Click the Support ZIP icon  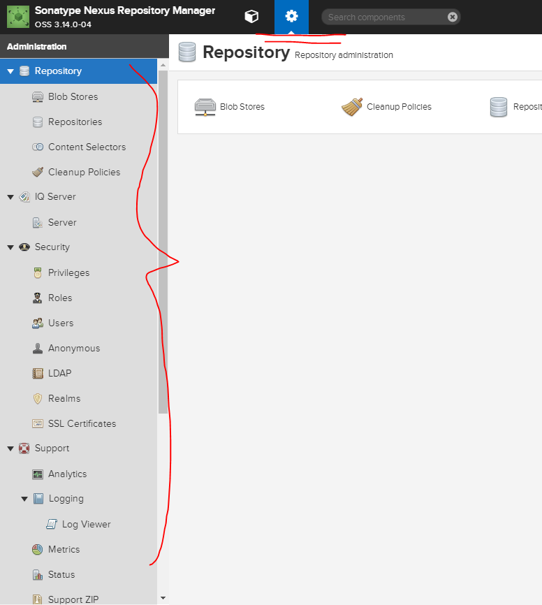(38, 599)
